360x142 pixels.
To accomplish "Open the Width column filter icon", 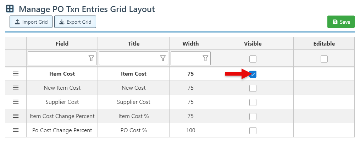I will pos(205,58).
